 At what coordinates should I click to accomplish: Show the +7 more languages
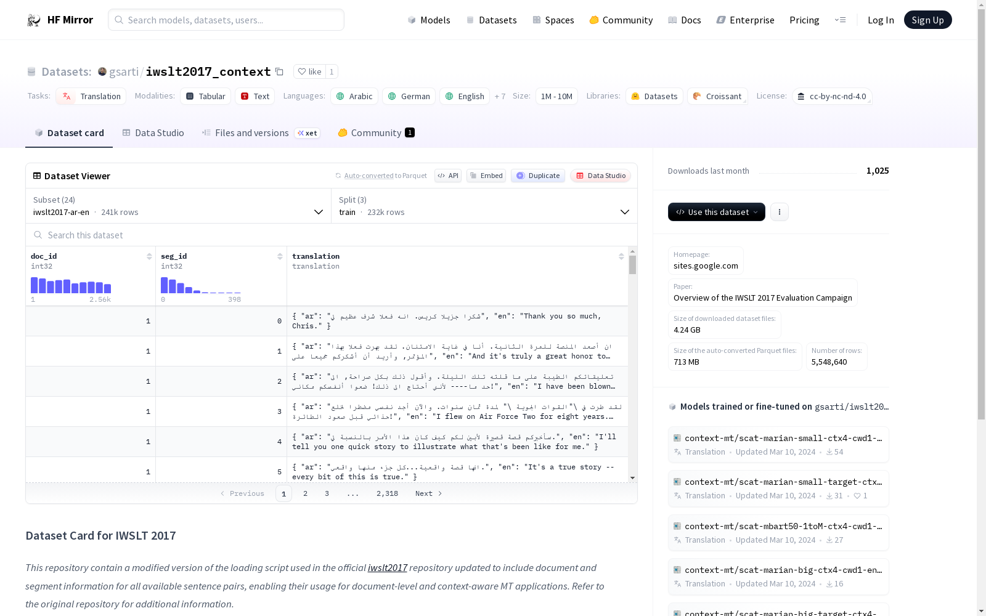[x=500, y=96]
